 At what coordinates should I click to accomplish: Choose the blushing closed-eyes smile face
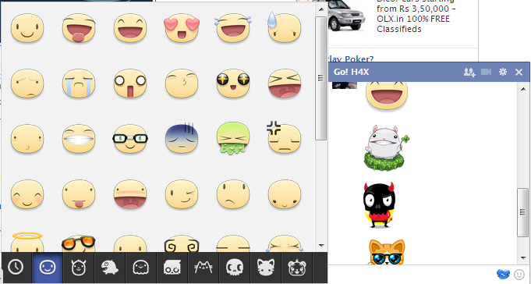click(27, 194)
